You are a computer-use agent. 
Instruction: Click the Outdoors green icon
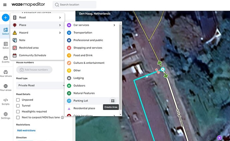[x=69, y=86]
